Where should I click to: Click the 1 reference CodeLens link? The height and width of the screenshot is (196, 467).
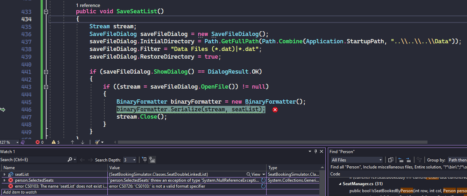click(x=88, y=5)
